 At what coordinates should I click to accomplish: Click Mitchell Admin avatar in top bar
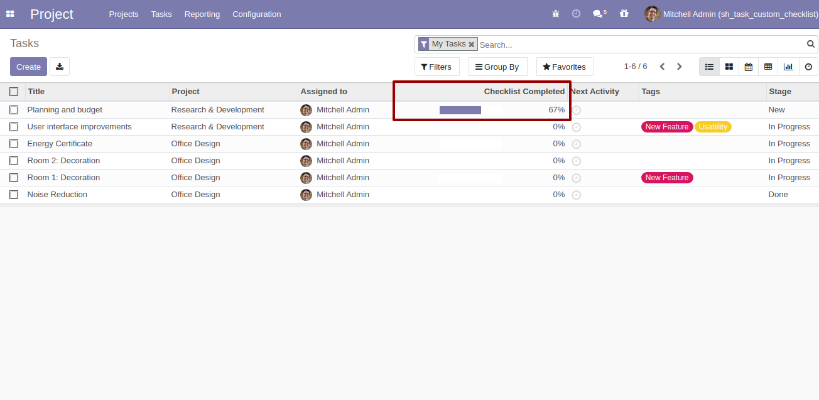tap(652, 14)
